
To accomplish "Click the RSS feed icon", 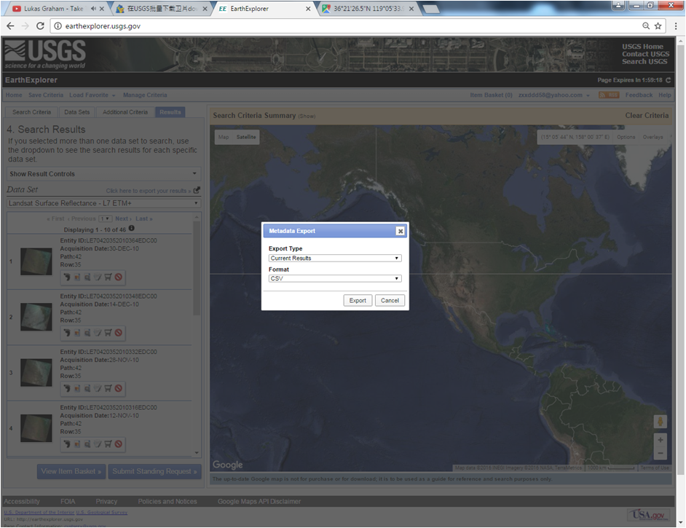I will pos(609,95).
